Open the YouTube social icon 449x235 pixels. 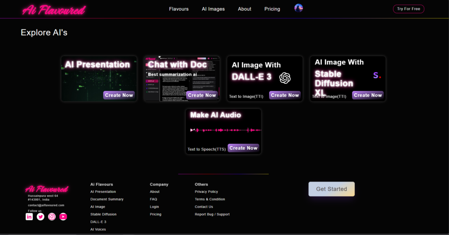coord(63,217)
